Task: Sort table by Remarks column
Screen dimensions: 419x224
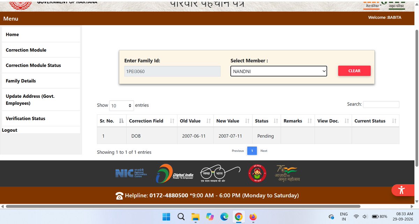Action: (x=297, y=121)
